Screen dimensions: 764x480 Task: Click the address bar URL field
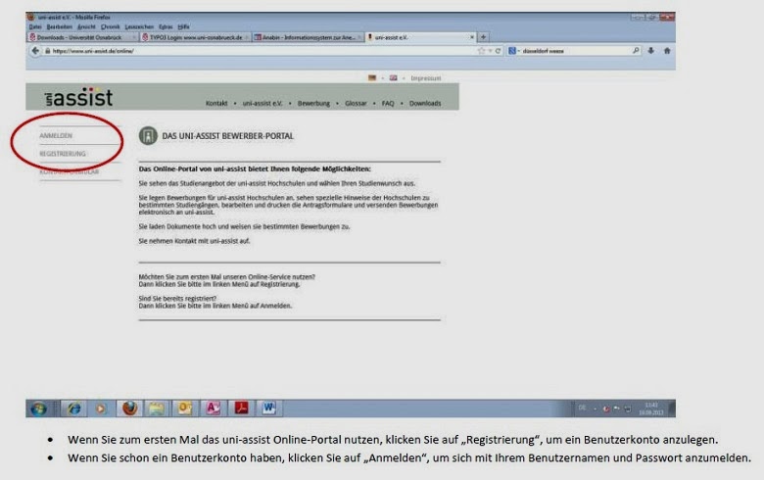point(263,51)
